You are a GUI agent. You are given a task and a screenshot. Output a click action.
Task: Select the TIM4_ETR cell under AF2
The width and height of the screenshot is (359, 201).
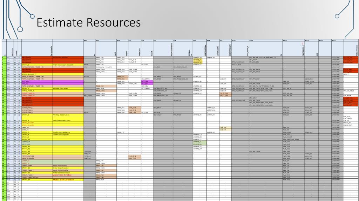pos(122,132)
